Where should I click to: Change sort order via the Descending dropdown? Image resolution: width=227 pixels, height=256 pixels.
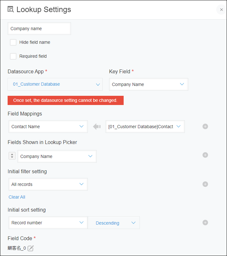[x=113, y=222]
